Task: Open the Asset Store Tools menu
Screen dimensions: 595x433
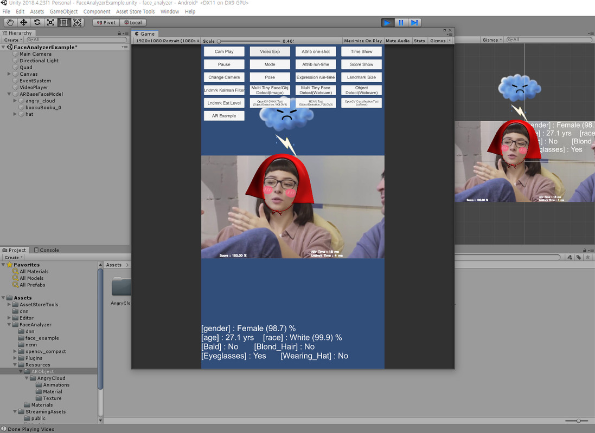Action: [x=136, y=12]
